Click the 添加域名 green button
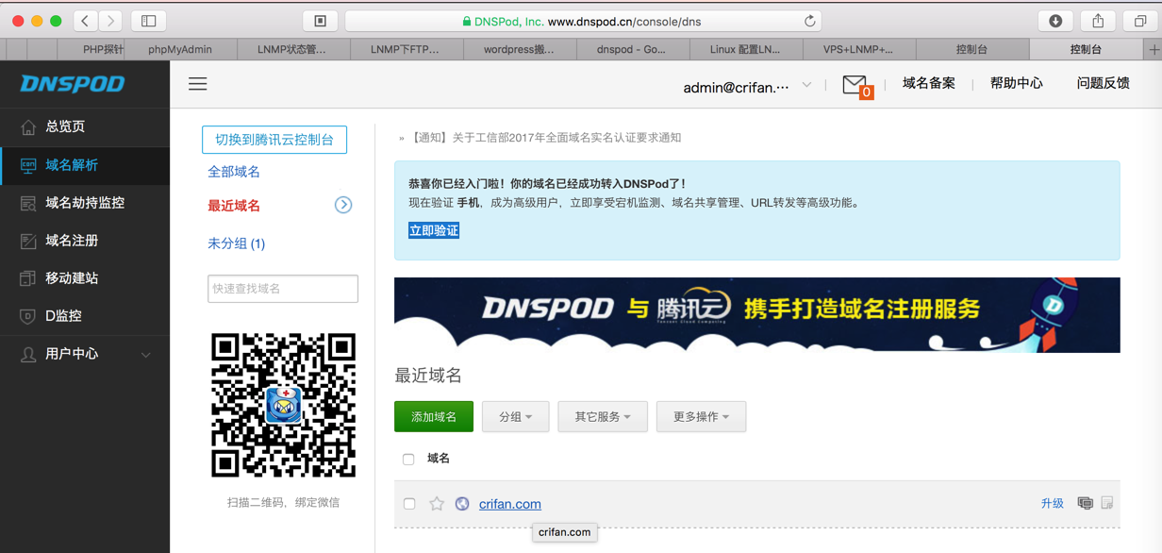 point(434,416)
